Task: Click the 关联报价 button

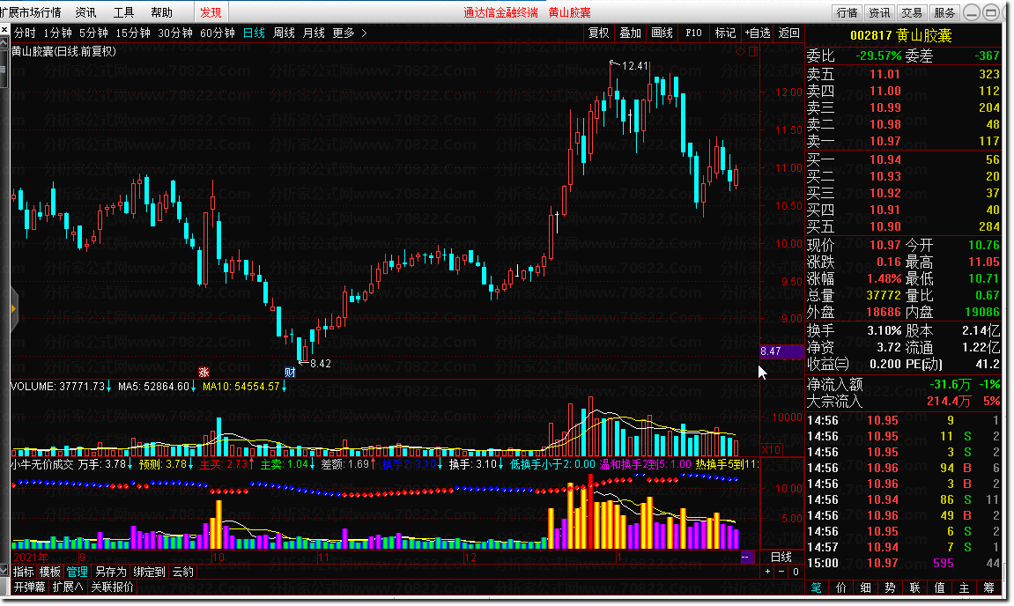Action: 112,587
